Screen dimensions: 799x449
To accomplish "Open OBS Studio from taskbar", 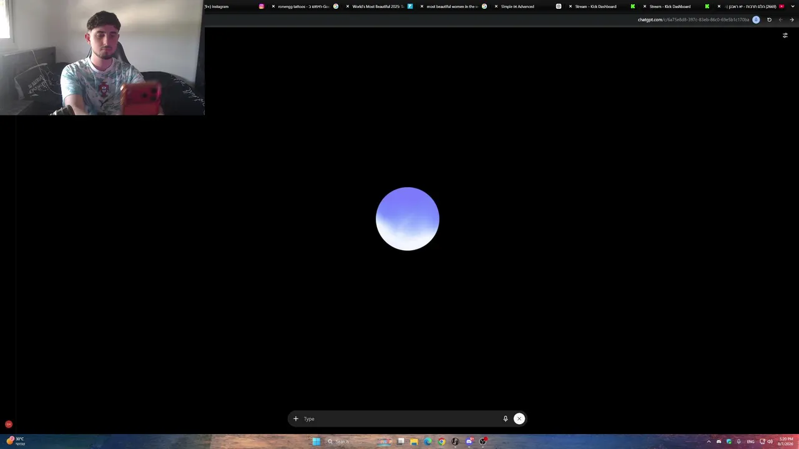I will pos(483,442).
